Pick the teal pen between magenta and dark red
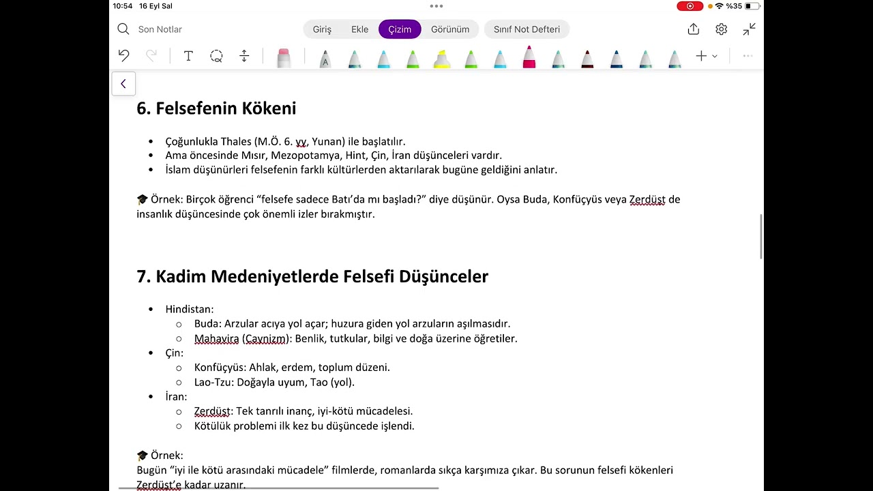 point(558,59)
